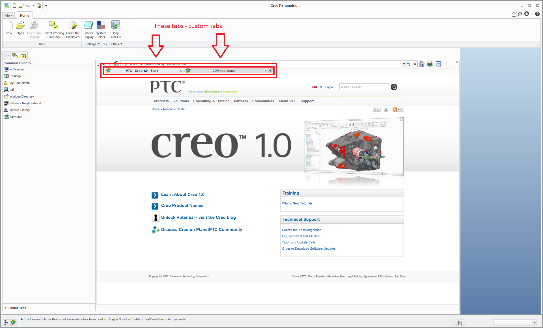Click Erase Not Displayed icon
The height and width of the screenshot is (328, 543).
[73, 26]
